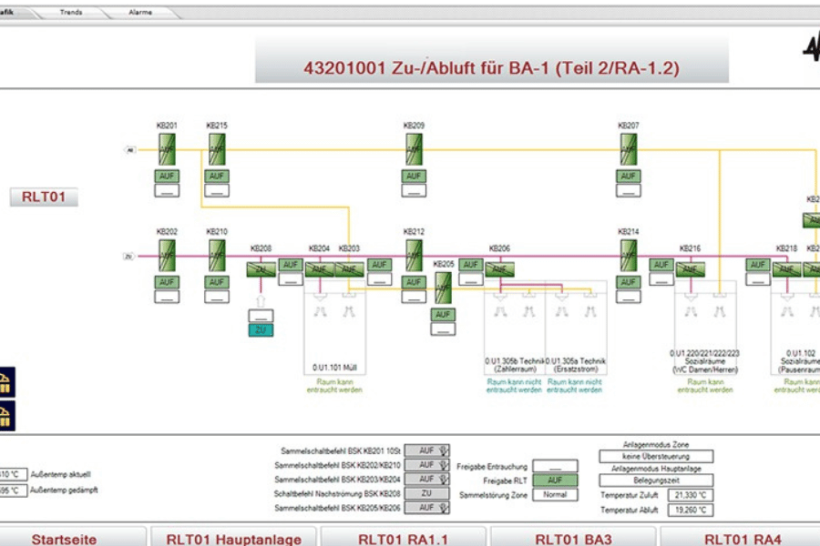This screenshot has height=546, width=820.
Task: Open the KB209 damper symbol
Action: pyautogui.click(x=415, y=149)
